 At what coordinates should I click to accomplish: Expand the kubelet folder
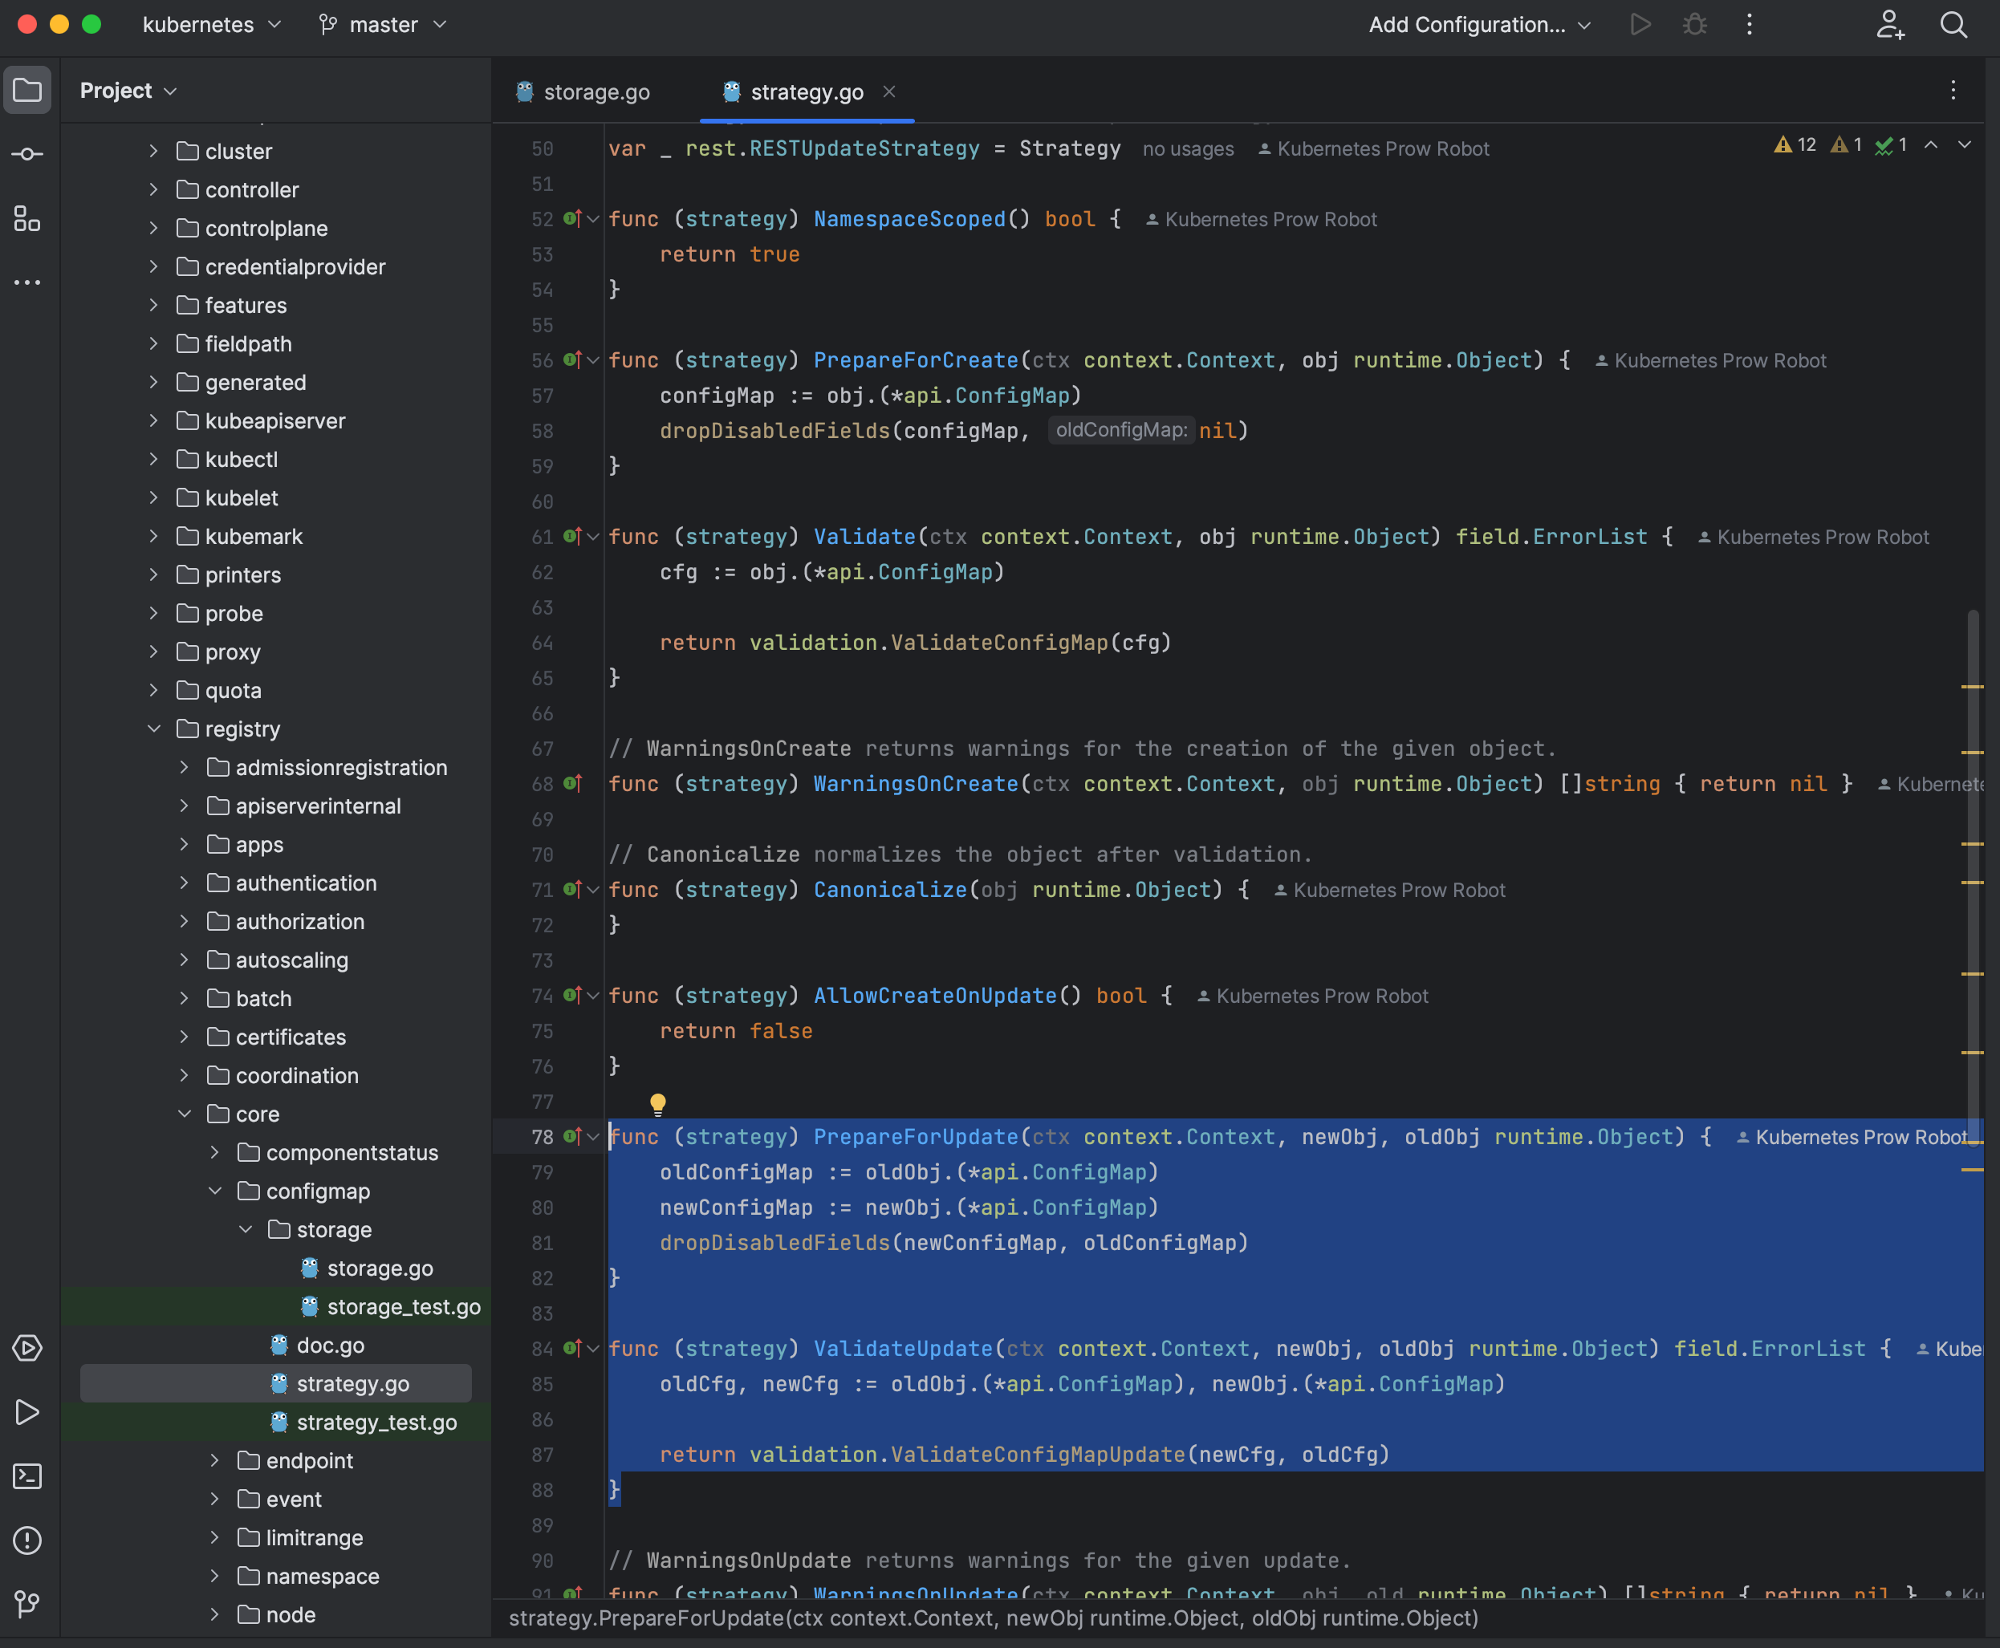[154, 497]
